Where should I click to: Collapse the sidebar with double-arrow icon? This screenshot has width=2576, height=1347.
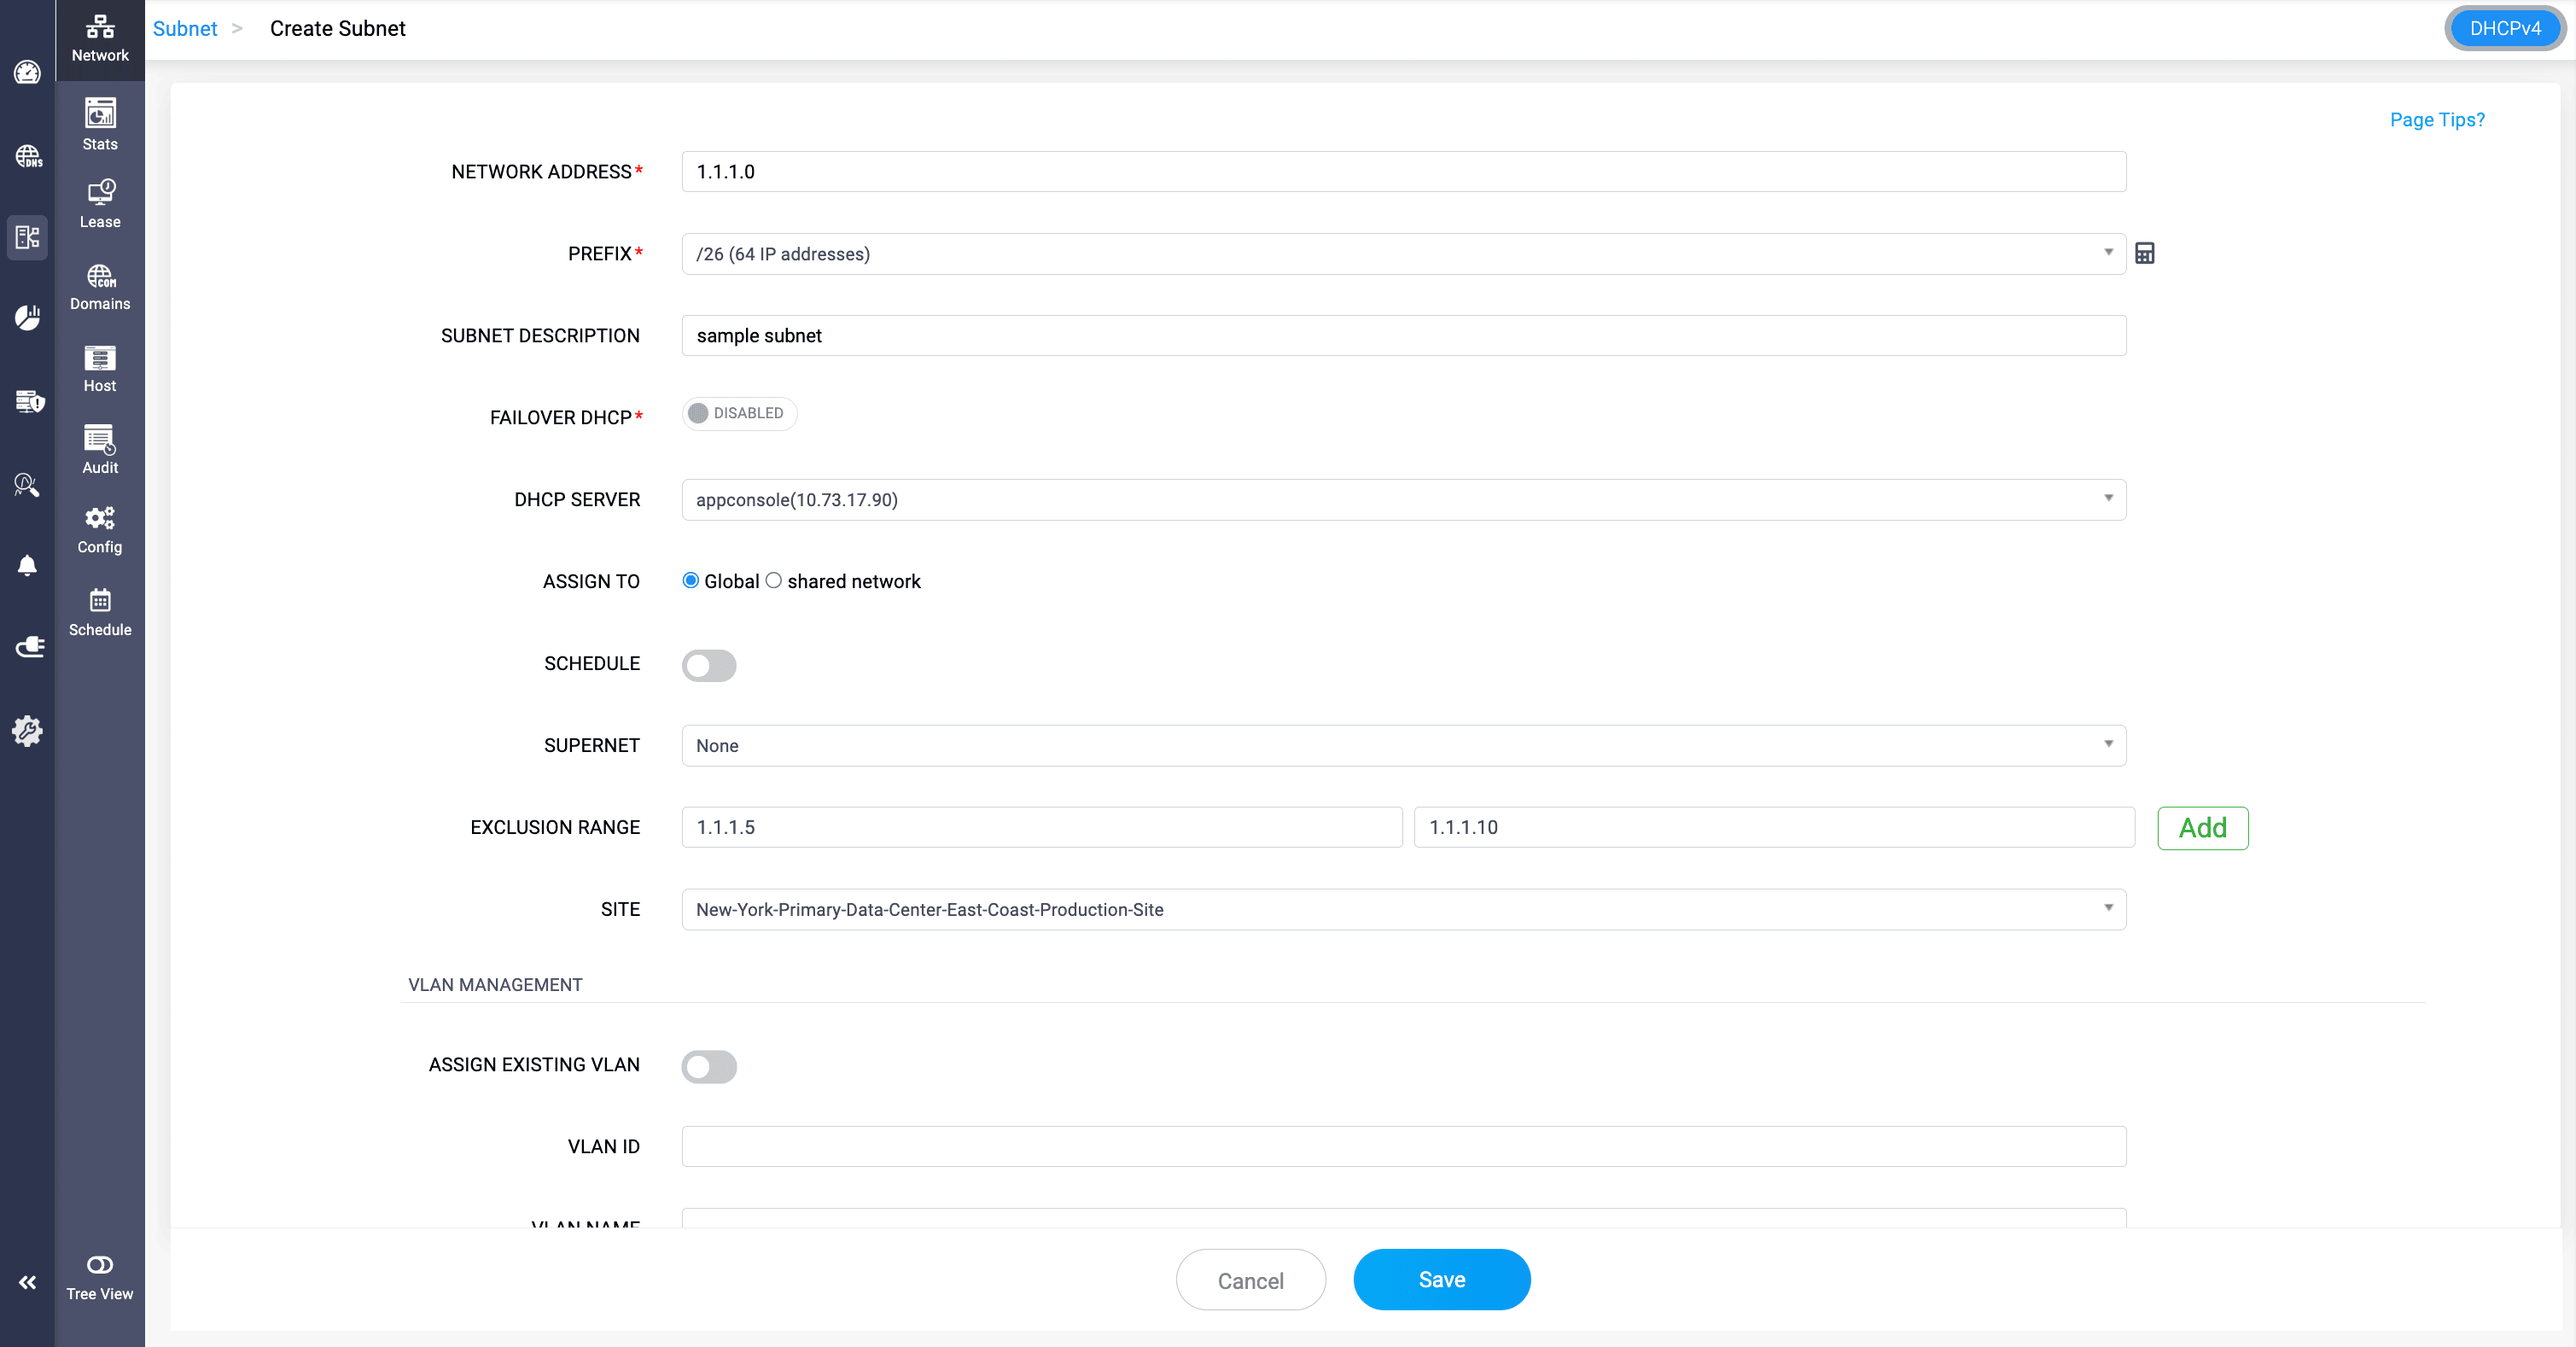click(27, 1282)
